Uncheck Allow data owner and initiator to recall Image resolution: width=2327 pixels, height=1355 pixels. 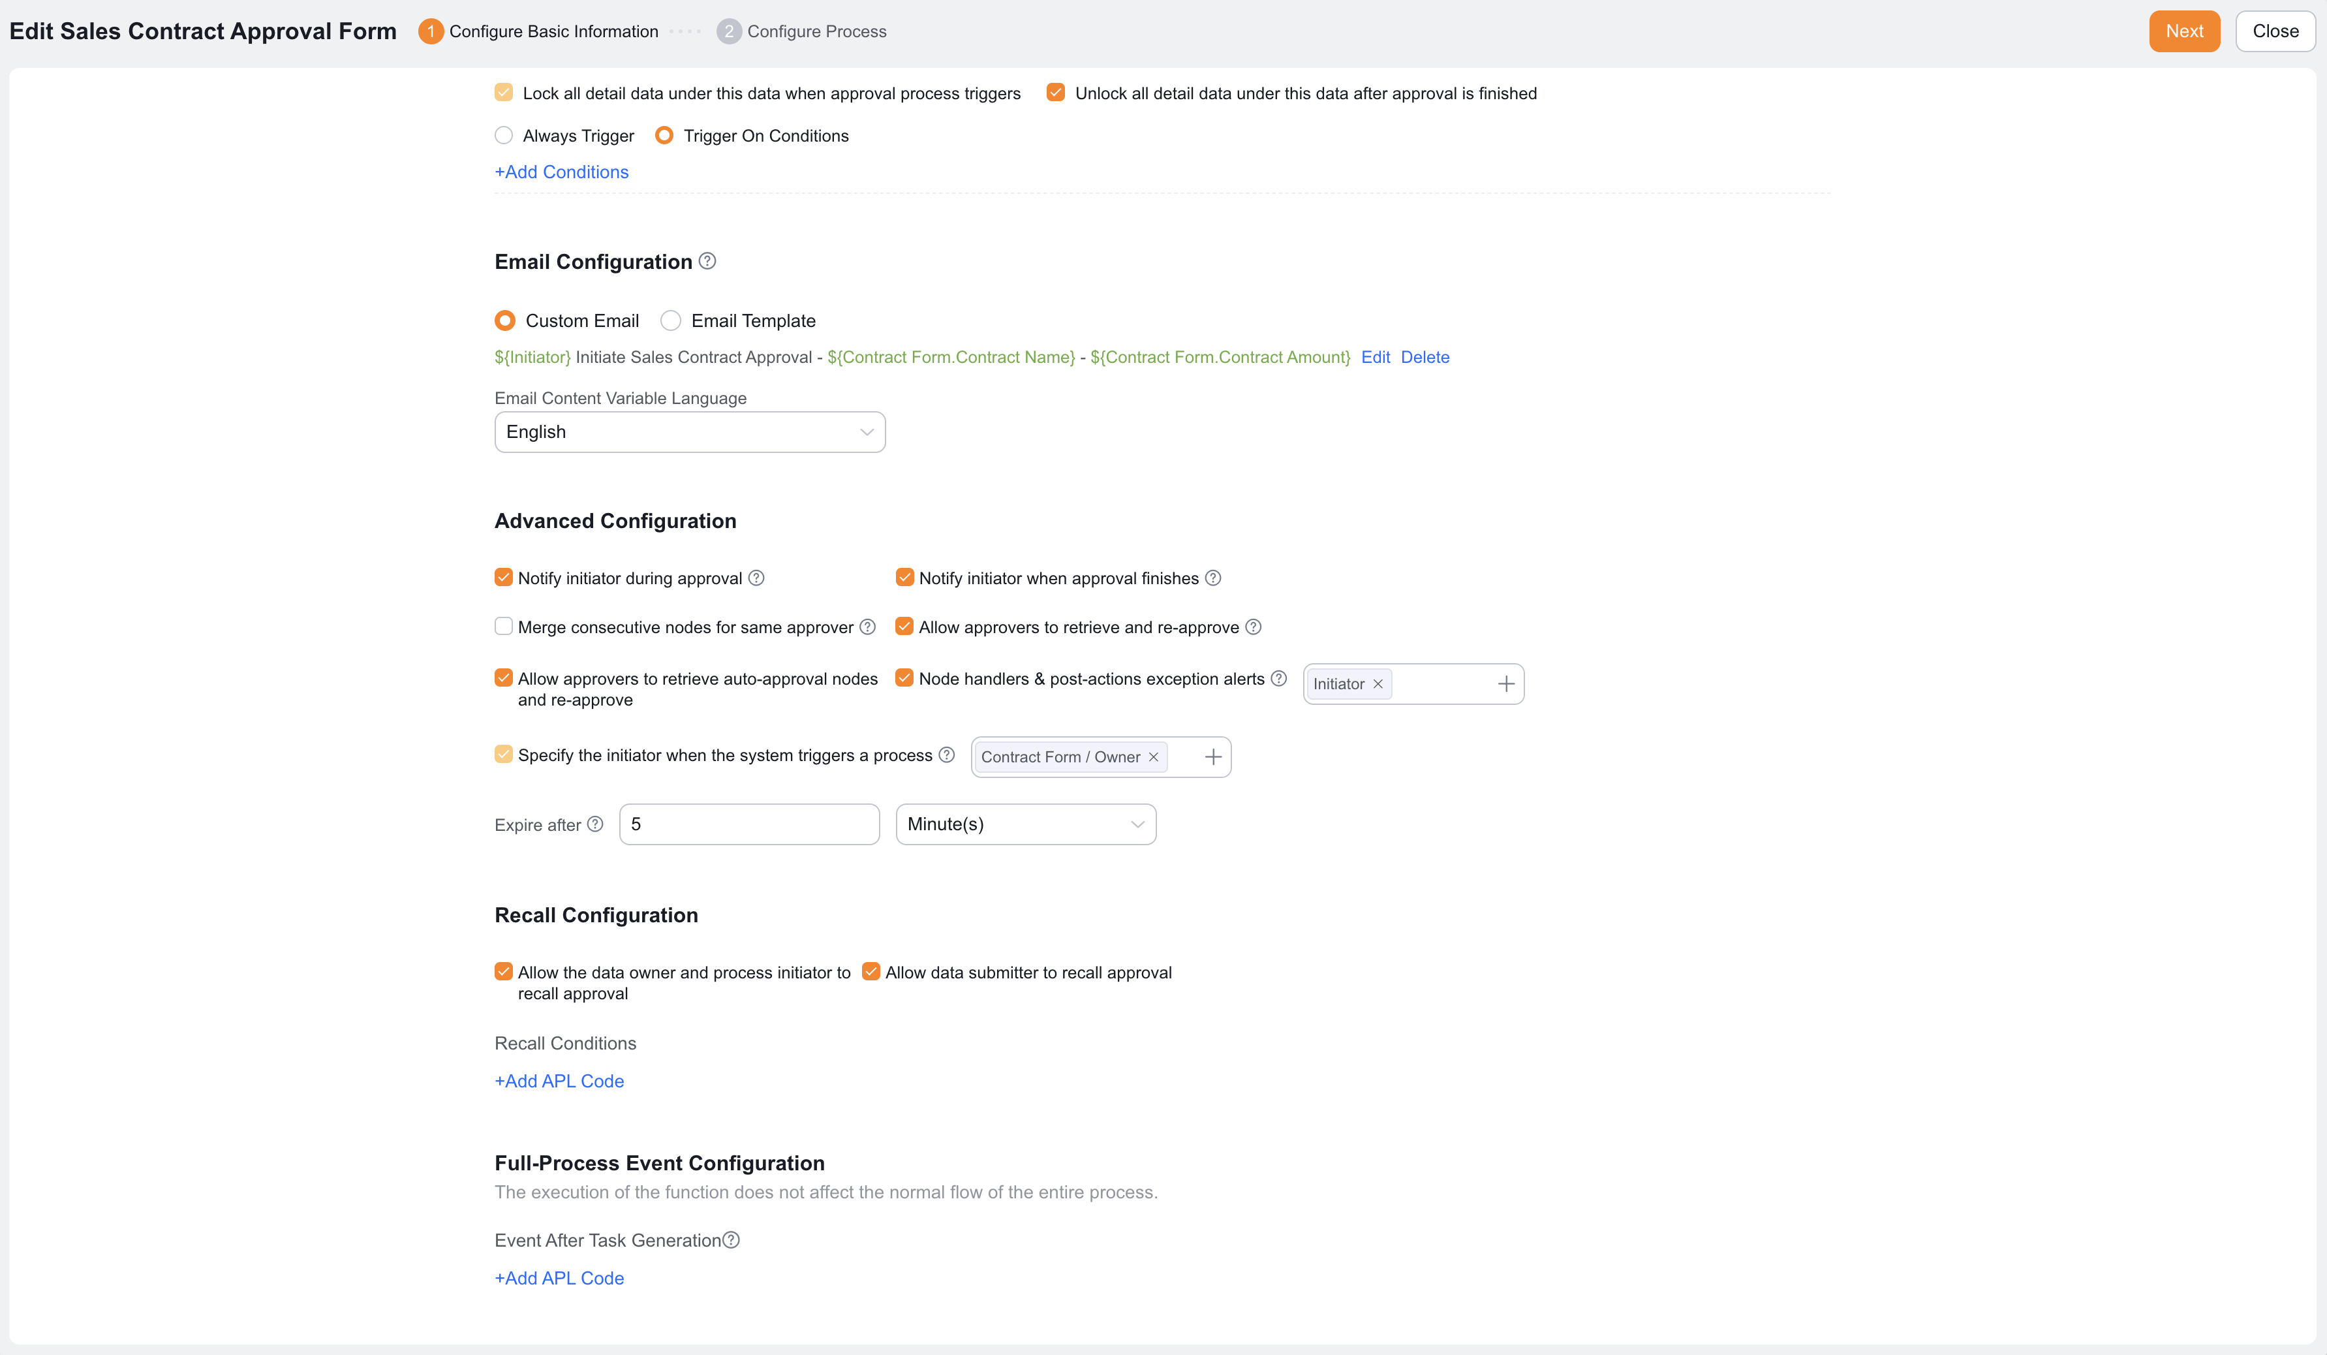click(x=503, y=972)
